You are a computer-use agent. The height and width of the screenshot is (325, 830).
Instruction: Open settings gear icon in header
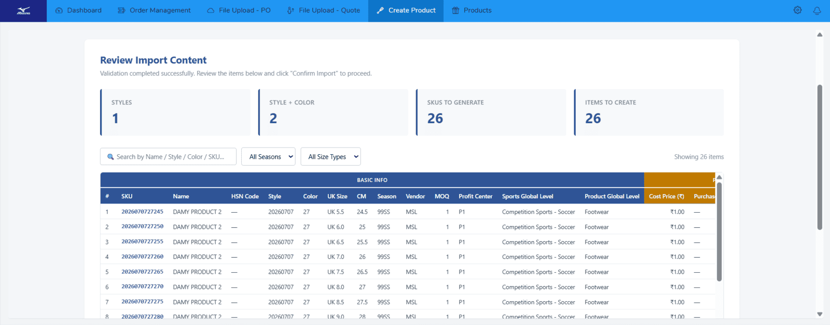[x=798, y=10]
